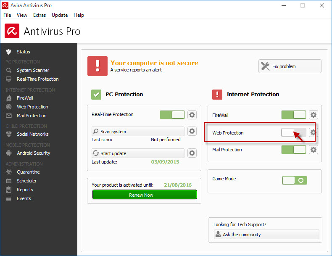Screen dimensions: 332x256
Task: Click the Internet Protection red warning icon
Action: [x=217, y=95]
